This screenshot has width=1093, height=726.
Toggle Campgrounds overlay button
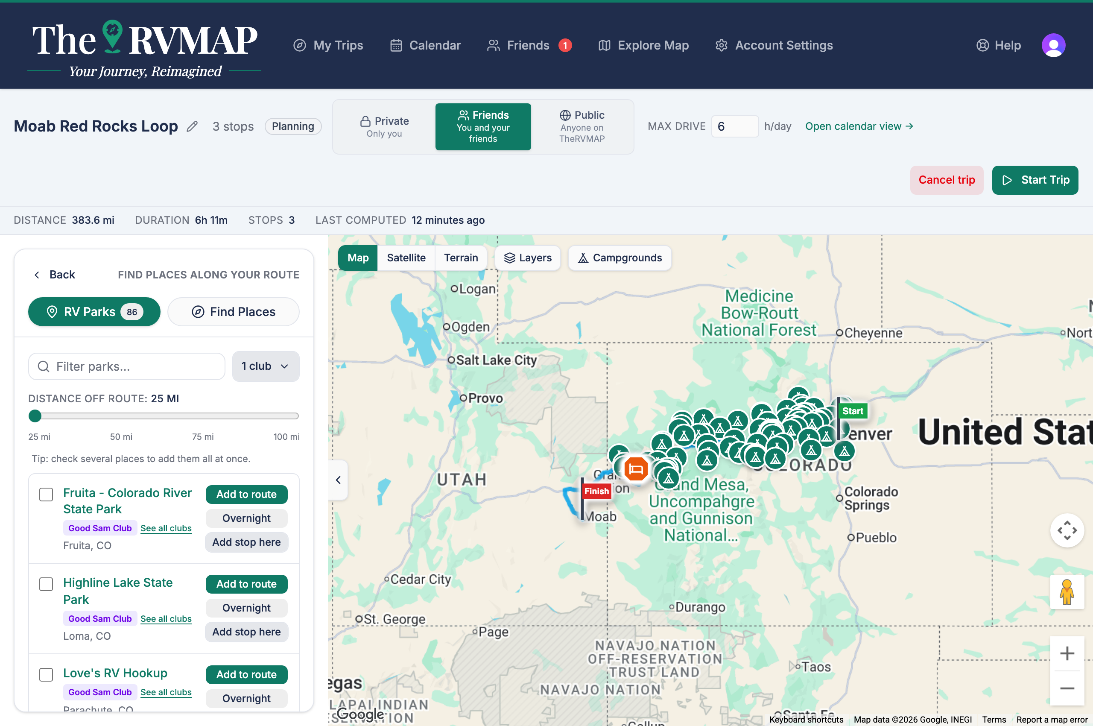(x=620, y=258)
